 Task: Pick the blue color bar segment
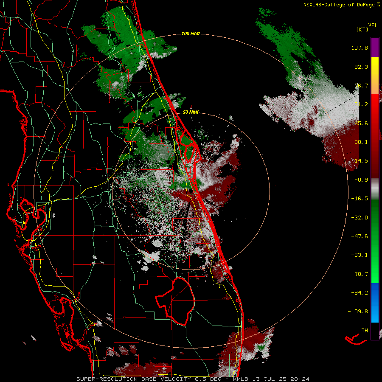coord(375,303)
